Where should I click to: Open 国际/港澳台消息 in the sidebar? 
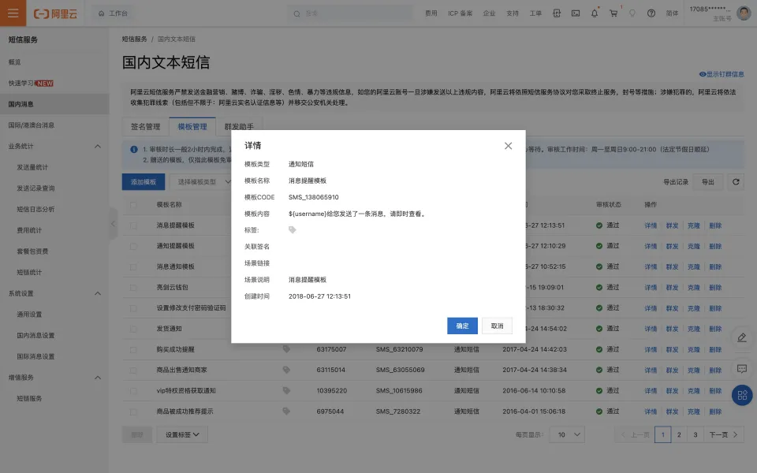(x=32, y=125)
